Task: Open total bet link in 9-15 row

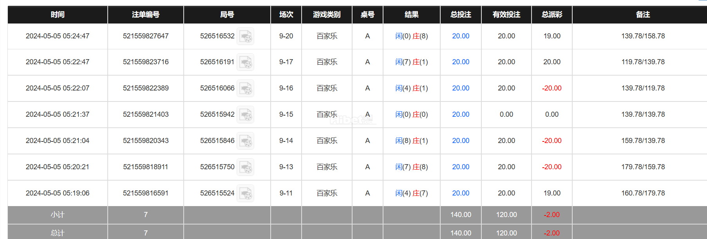Action: coord(461,114)
